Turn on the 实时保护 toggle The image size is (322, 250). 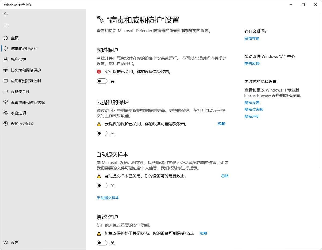point(102,81)
